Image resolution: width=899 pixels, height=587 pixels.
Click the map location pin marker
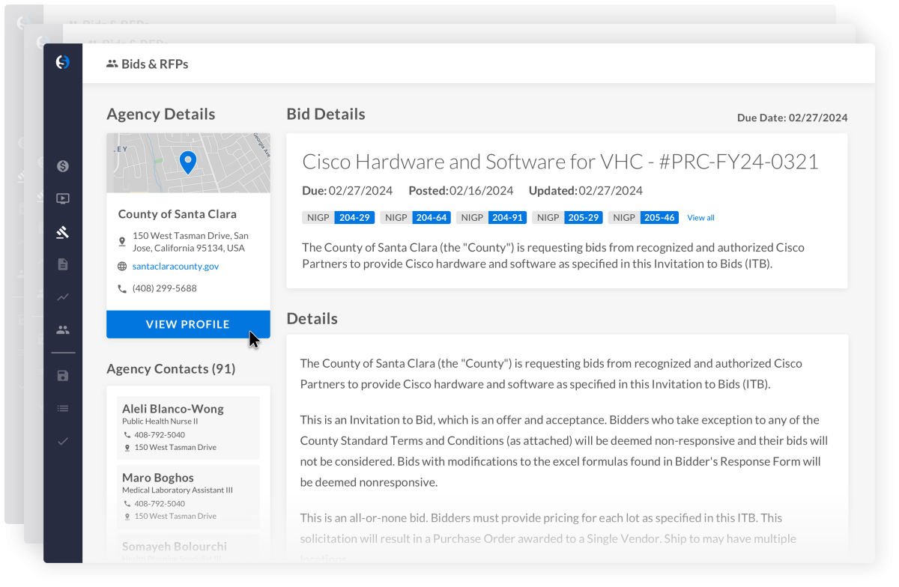pos(188,161)
